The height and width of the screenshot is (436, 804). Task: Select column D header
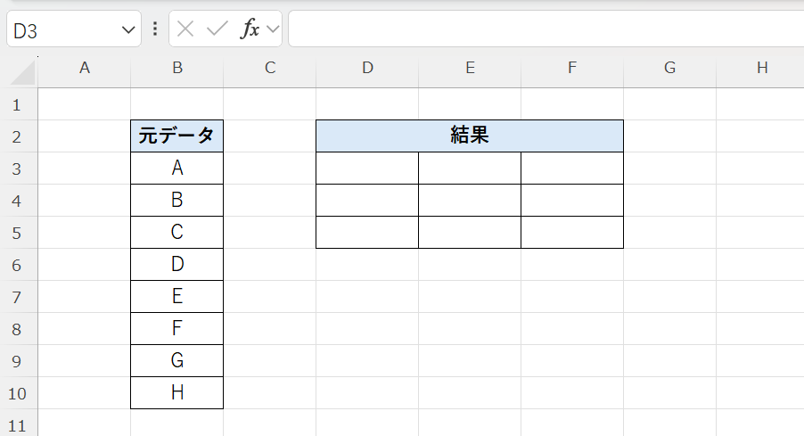(367, 67)
